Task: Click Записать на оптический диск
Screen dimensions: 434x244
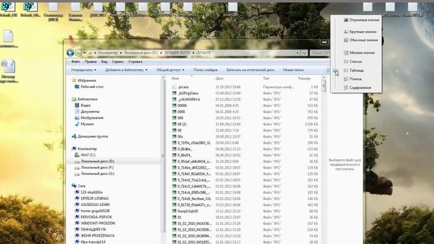Action: [x=250, y=70]
